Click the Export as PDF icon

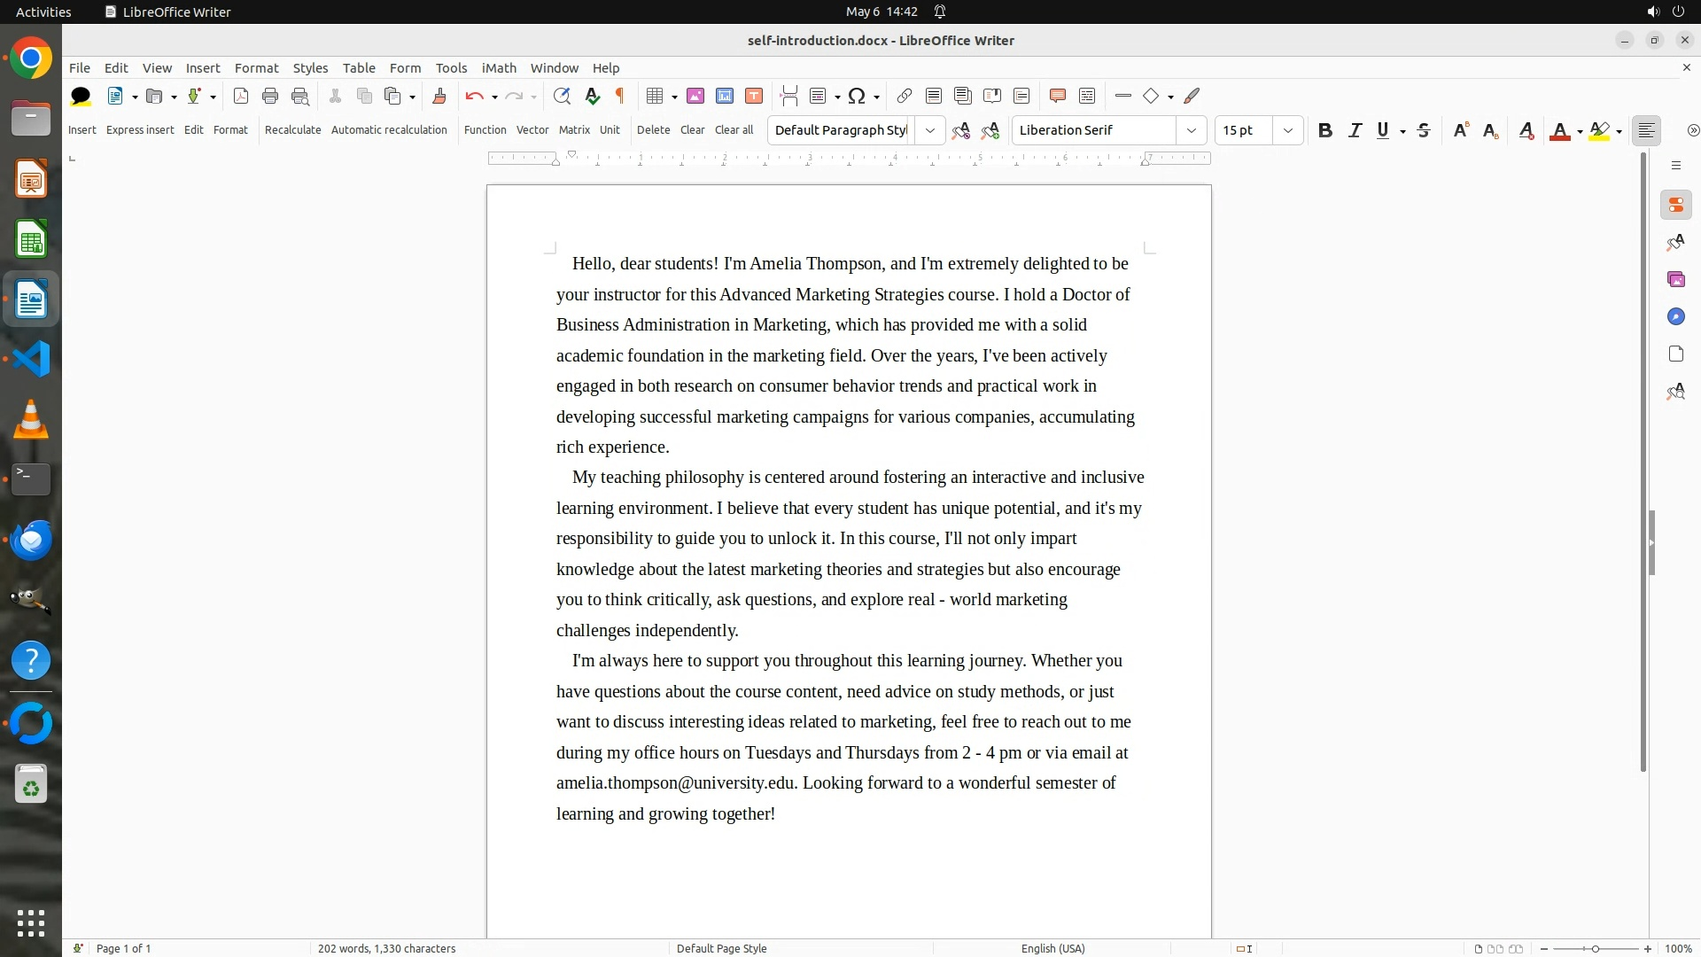pyautogui.click(x=240, y=96)
